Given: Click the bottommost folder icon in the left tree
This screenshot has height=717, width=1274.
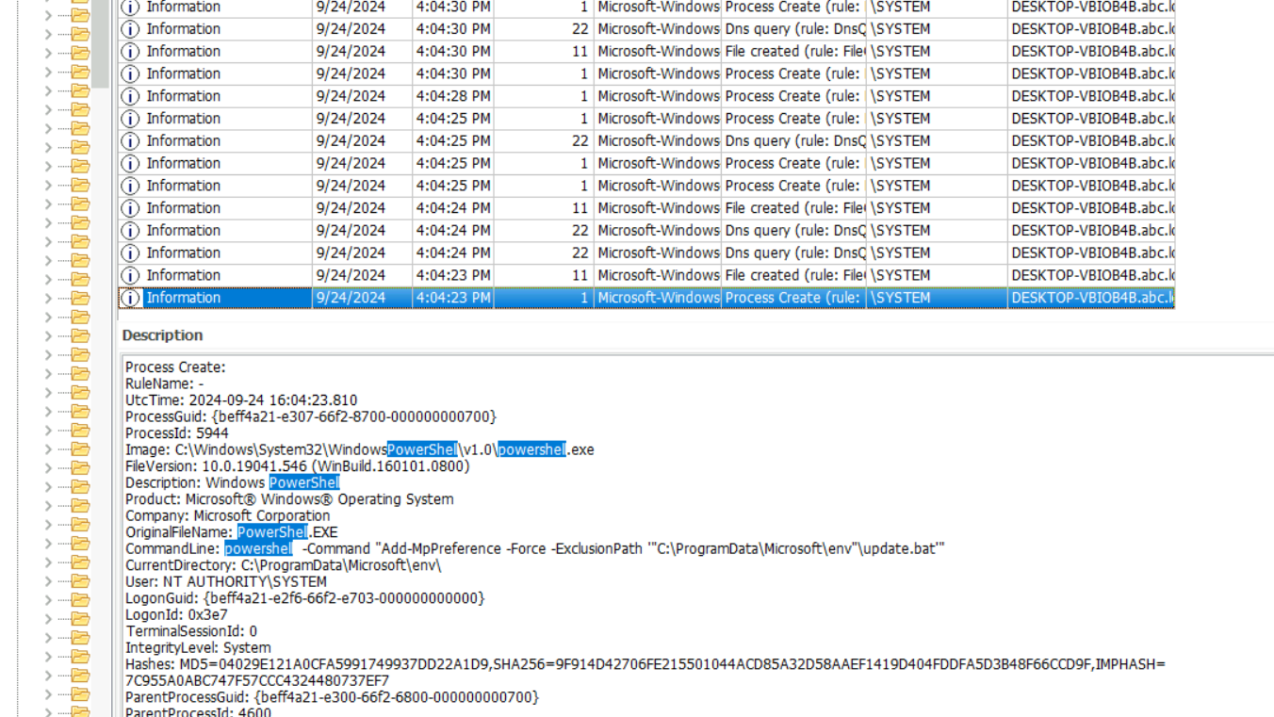Looking at the screenshot, I should pos(80,712).
